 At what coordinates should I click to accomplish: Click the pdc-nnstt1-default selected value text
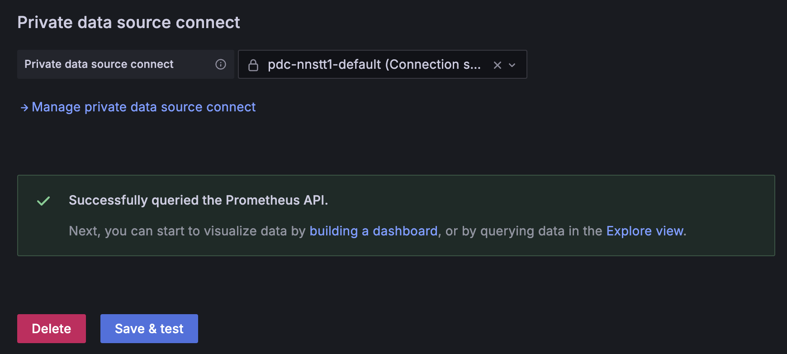pos(324,65)
